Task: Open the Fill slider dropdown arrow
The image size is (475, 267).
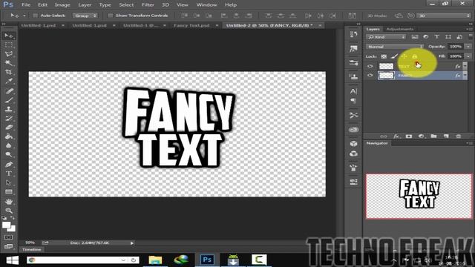Action: 468,56
